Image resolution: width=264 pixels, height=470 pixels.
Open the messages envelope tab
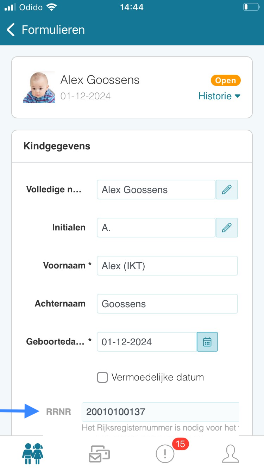pyautogui.click(x=99, y=454)
